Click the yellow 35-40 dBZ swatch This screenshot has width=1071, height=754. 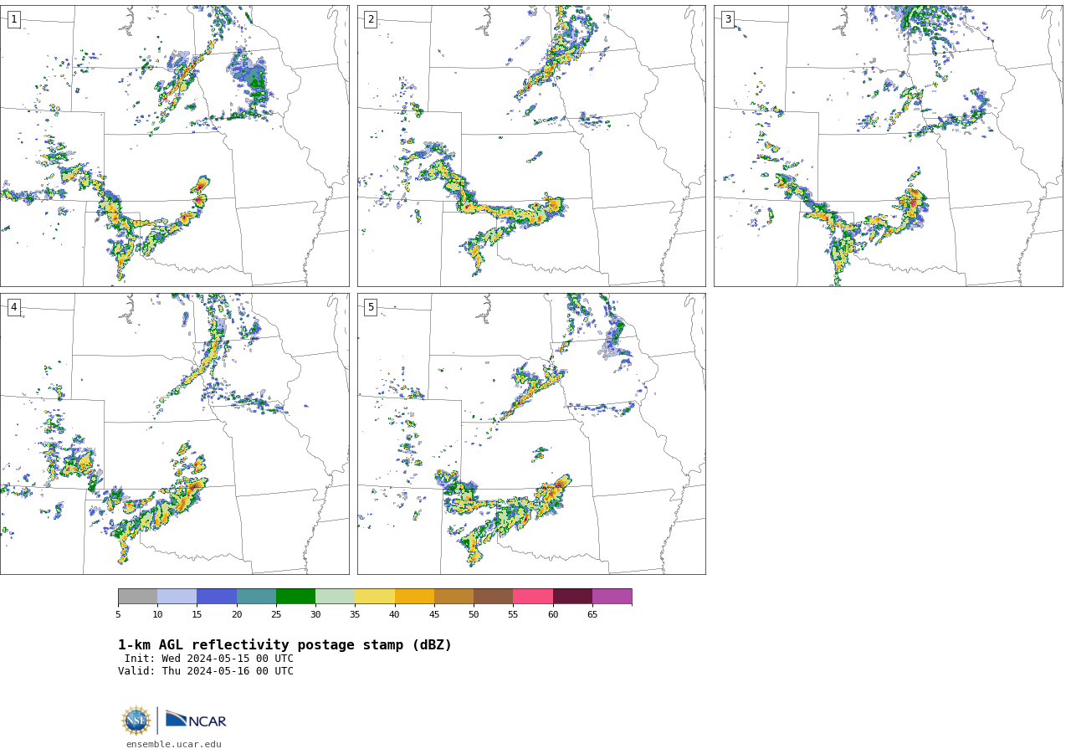coord(375,596)
